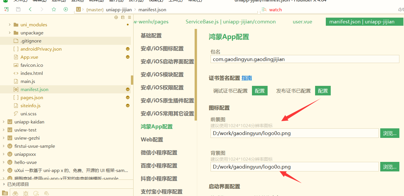404x196 pixels.
Task: Open 微信小程序配置 section
Action: tap(159, 153)
